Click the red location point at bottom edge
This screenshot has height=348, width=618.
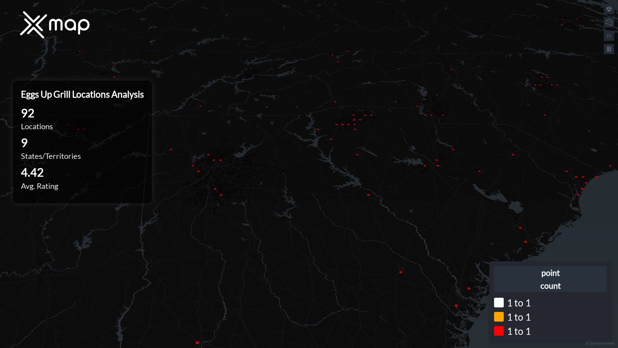197,343
